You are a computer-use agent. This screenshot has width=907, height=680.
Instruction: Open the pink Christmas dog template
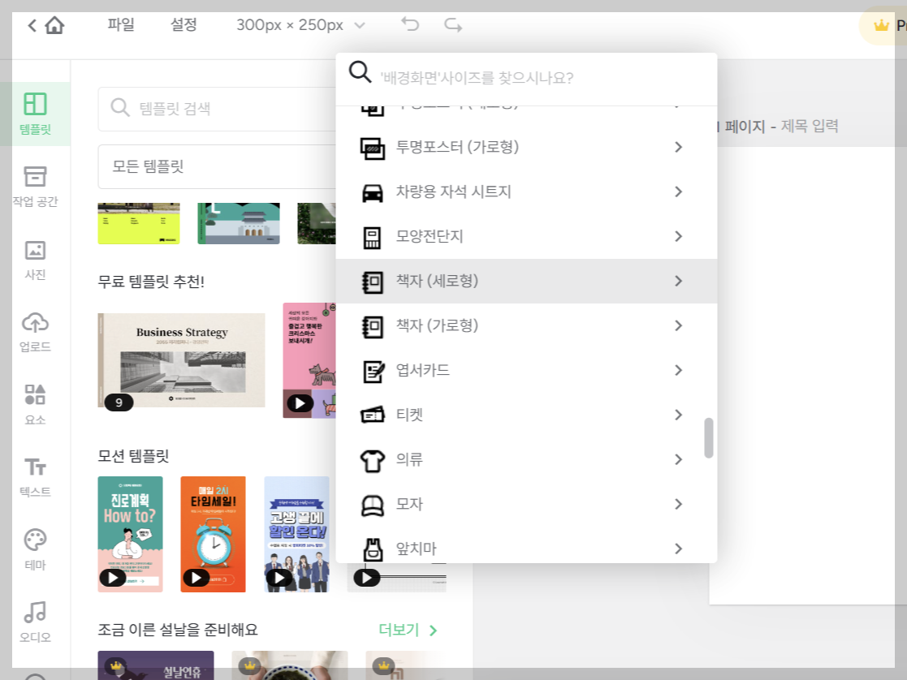[309, 360]
